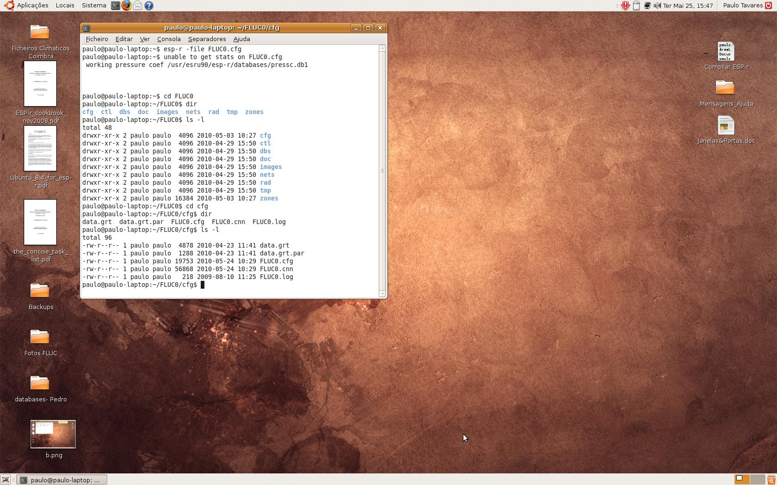
Task: Select the Janelas&Portas.doc file icon
Action: (x=726, y=126)
